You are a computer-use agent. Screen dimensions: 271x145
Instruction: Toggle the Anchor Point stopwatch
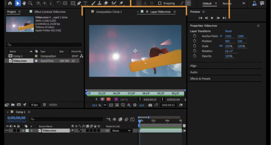click(195, 36)
